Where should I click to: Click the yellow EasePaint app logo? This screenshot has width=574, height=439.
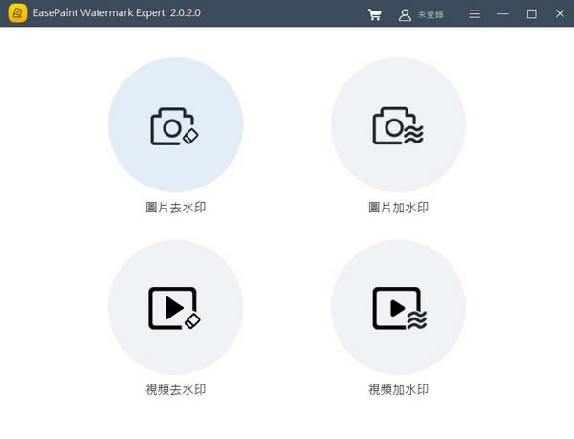pyautogui.click(x=16, y=14)
